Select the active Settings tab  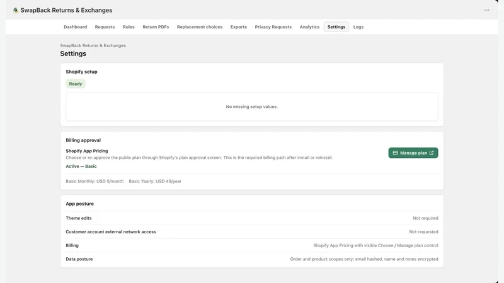[x=336, y=27]
